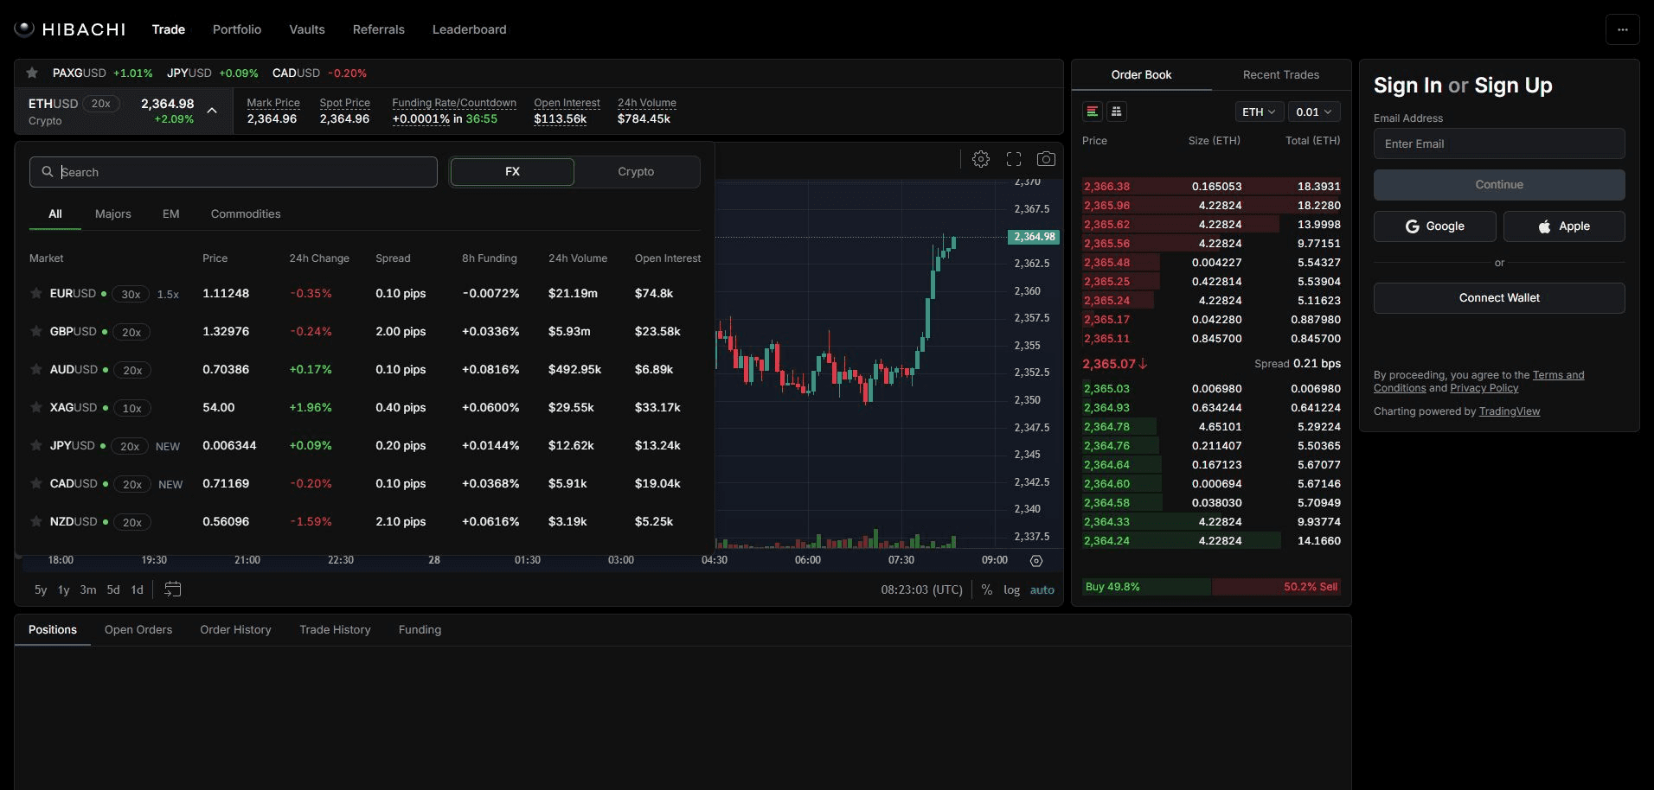This screenshot has width=1654, height=790.
Task: Open time axis settings icon
Action: pos(1036,561)
